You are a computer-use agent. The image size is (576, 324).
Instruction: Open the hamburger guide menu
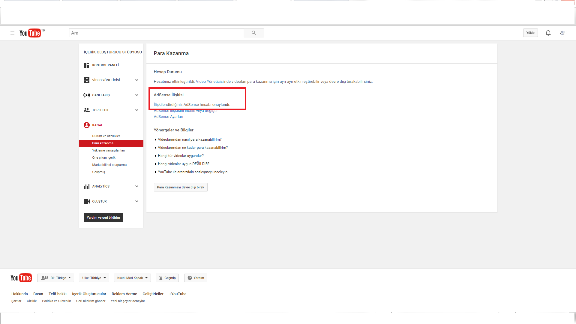pos(12,33)
